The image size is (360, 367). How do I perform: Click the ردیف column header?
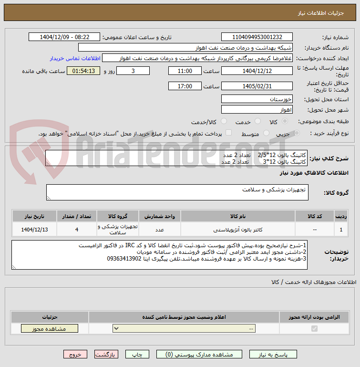(341, 216)
